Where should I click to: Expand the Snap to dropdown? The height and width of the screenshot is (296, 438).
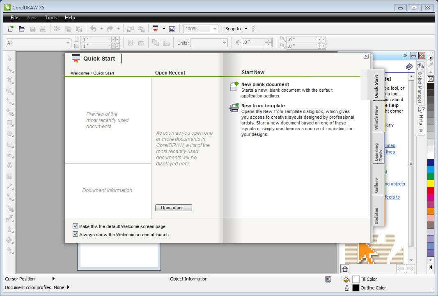pyautogui.click(x=246, y=29)
